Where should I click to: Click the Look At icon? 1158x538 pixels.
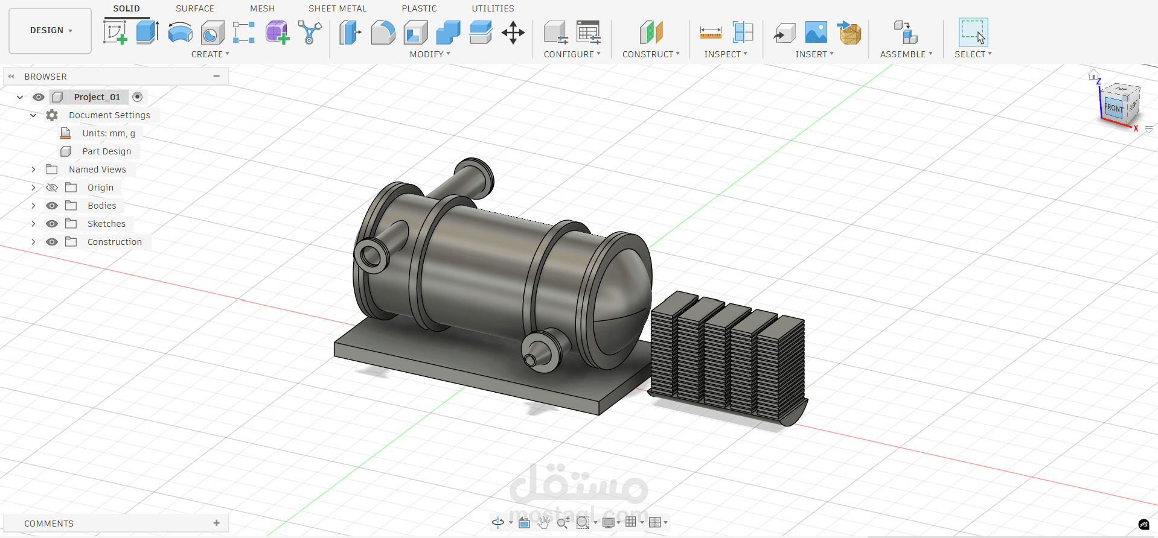524,522
